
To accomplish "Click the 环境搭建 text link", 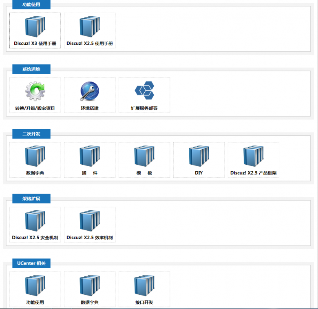I will click(90, 108).
